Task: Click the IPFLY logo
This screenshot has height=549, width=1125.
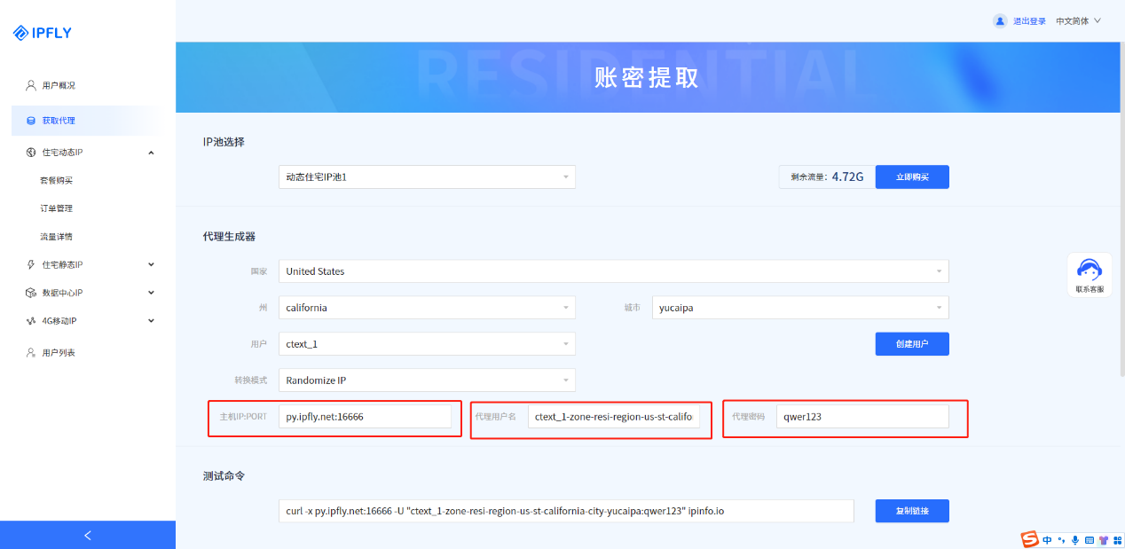Action: (43, 33)
